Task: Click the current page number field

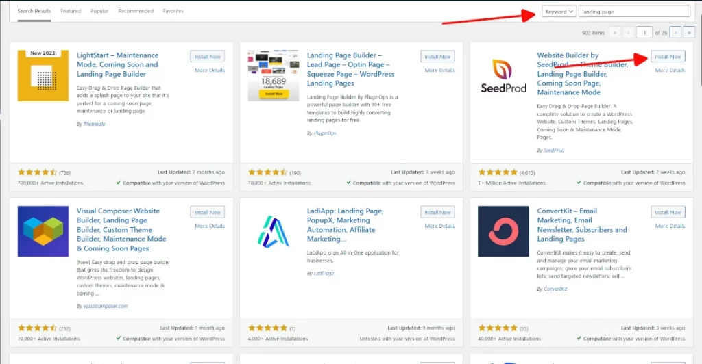Action: click(x=644, y=33)
